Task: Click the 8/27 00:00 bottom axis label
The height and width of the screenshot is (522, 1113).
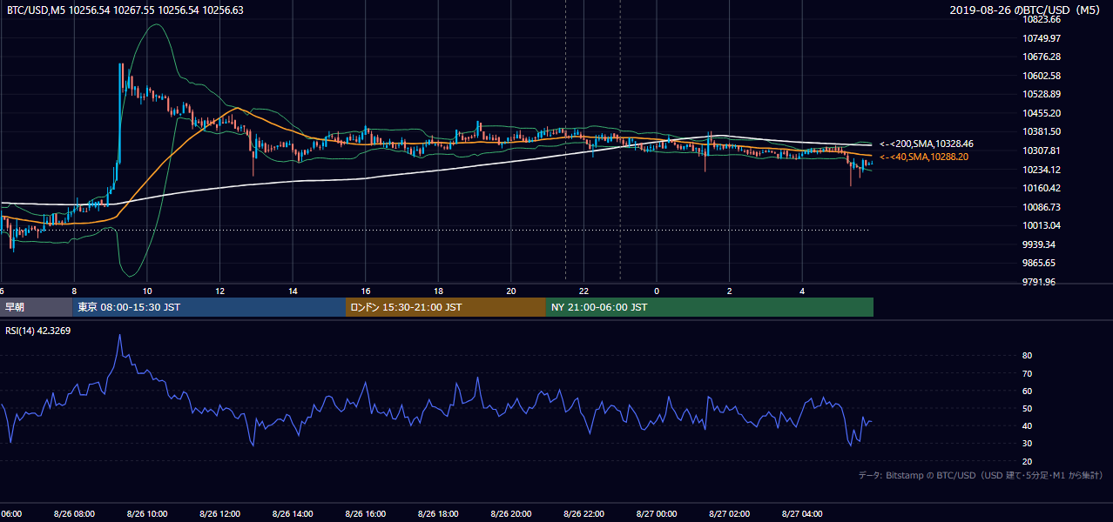Action: tap(657, 514)
